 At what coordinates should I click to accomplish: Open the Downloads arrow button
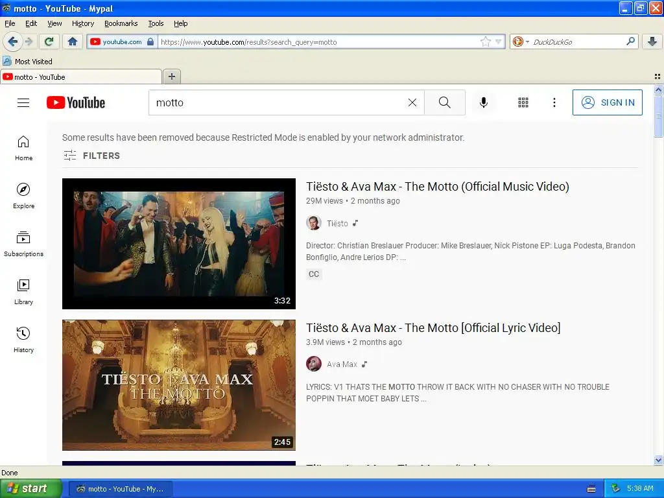652,41
